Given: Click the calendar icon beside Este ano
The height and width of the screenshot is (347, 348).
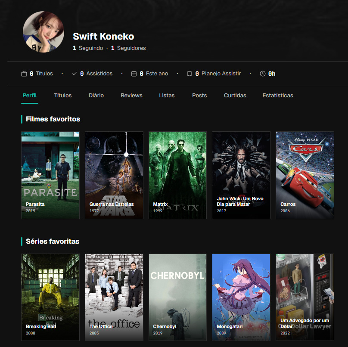Looking at the screenshot, I should 134,74.
